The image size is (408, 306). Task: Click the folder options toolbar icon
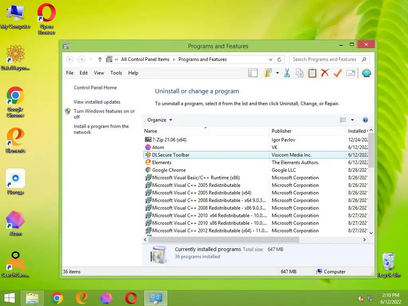tap(268, 73)
